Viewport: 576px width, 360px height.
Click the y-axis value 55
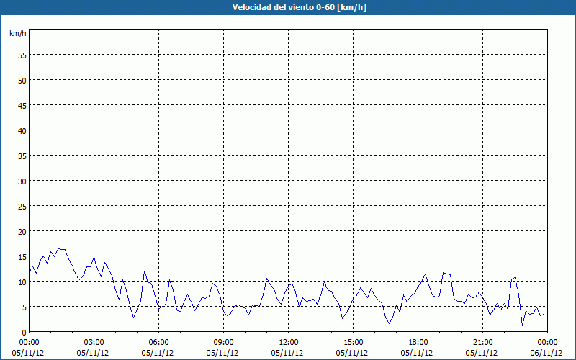click(22, 55)
